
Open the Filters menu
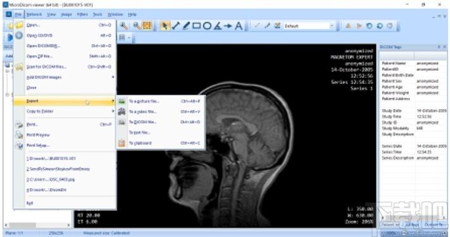click(82, 15)
